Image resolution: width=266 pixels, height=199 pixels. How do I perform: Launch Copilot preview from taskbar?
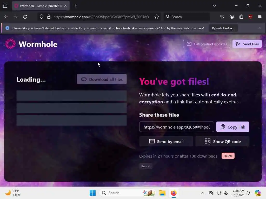pos(258,193)
